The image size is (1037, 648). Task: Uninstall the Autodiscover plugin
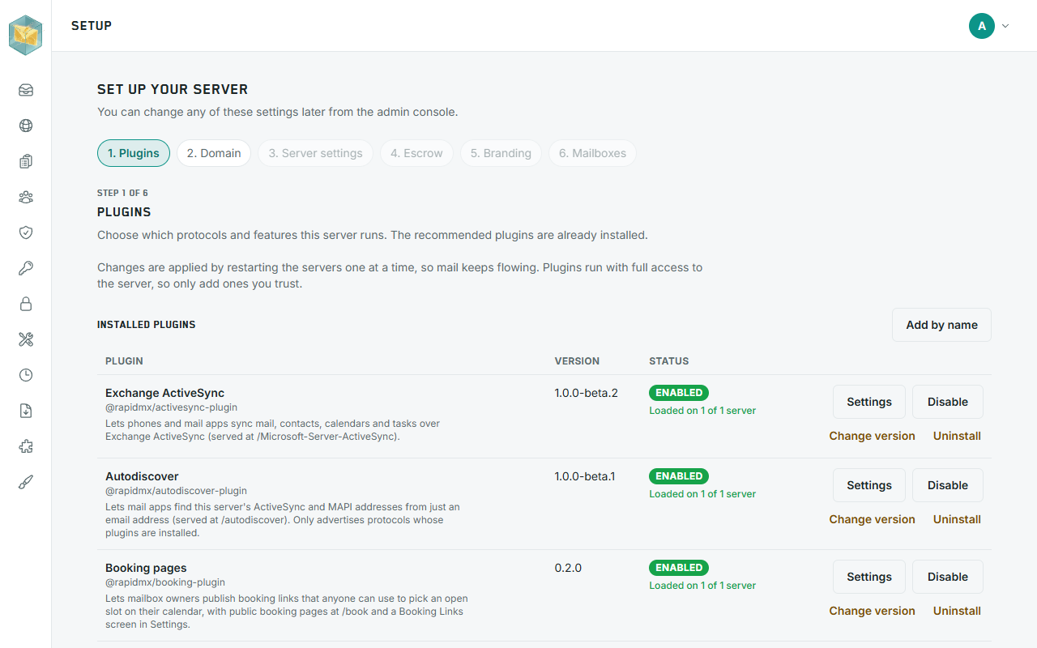pos(957,519)
